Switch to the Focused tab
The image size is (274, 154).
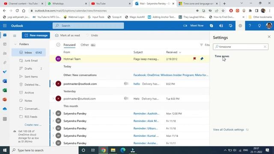coord(69,45)
